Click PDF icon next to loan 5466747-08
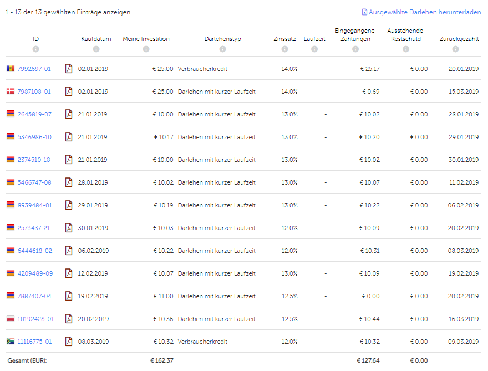 (x=68, y=182)
